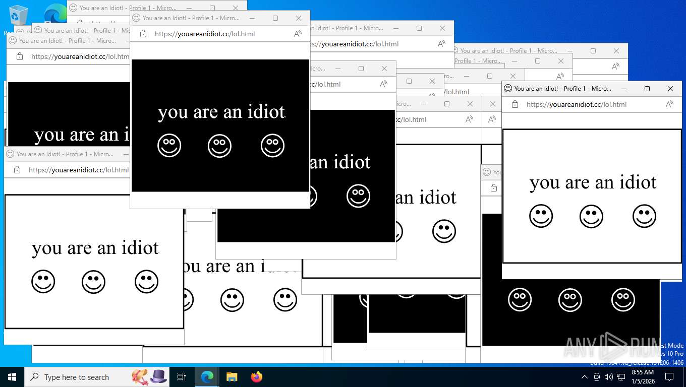
Task: Click the right white smiley in the lower-right black page
Action: [x=623, y=299]
